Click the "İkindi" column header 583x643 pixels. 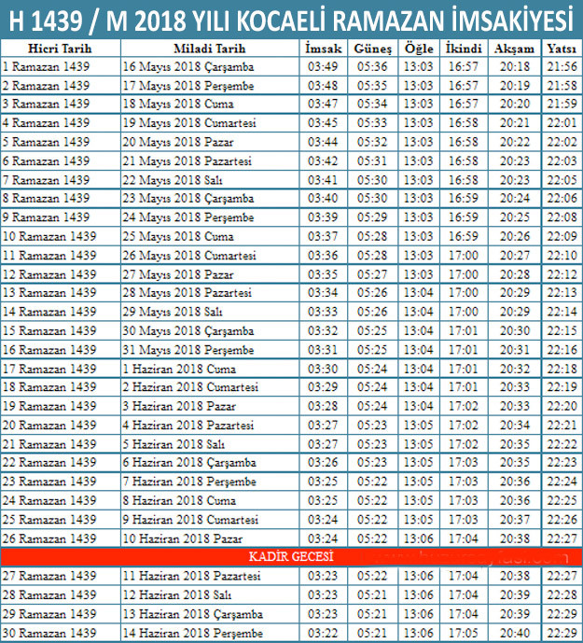point(464,48)
